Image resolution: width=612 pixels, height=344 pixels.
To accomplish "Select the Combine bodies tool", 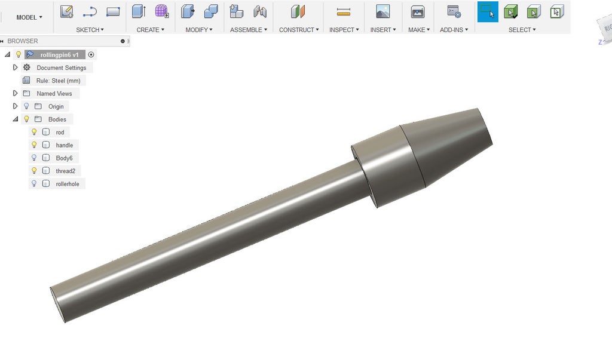I will [211, 11].
